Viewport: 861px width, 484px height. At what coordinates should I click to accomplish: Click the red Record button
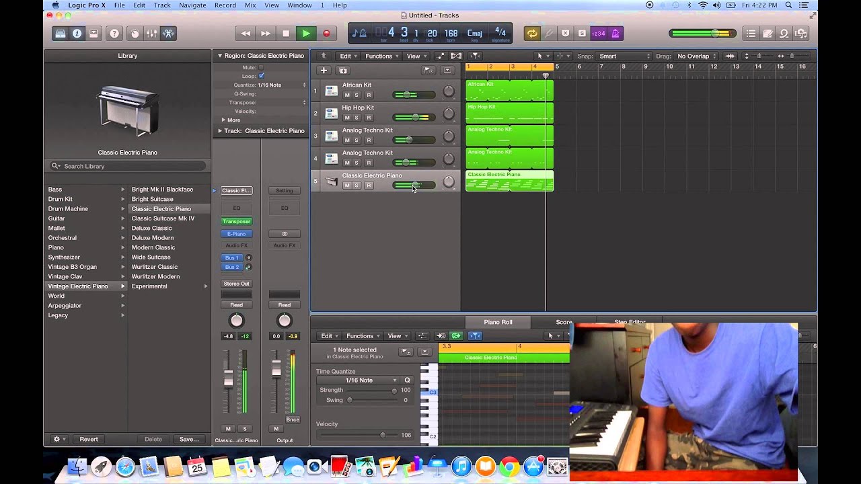pos(326,34)
